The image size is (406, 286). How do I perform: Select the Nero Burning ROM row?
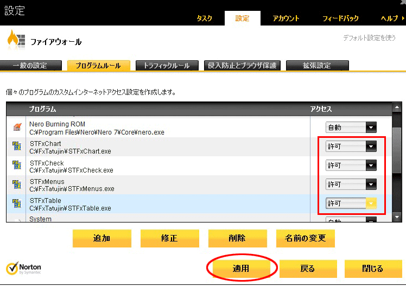[199, 128]
